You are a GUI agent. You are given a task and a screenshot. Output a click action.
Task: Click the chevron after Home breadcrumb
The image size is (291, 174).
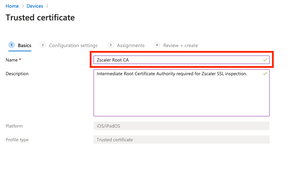(x=23, y=6)
